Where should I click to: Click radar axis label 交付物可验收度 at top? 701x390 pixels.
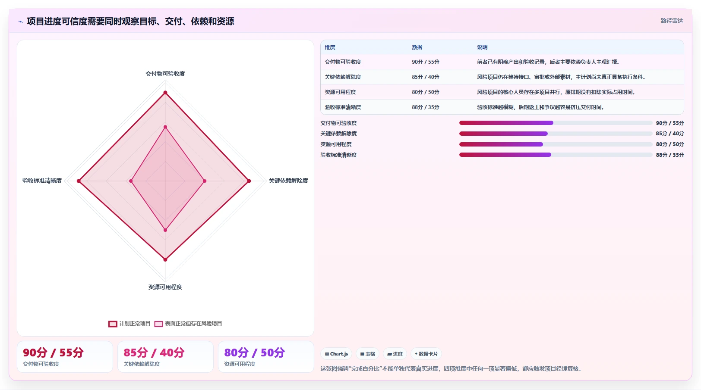[x=165, y=74]
